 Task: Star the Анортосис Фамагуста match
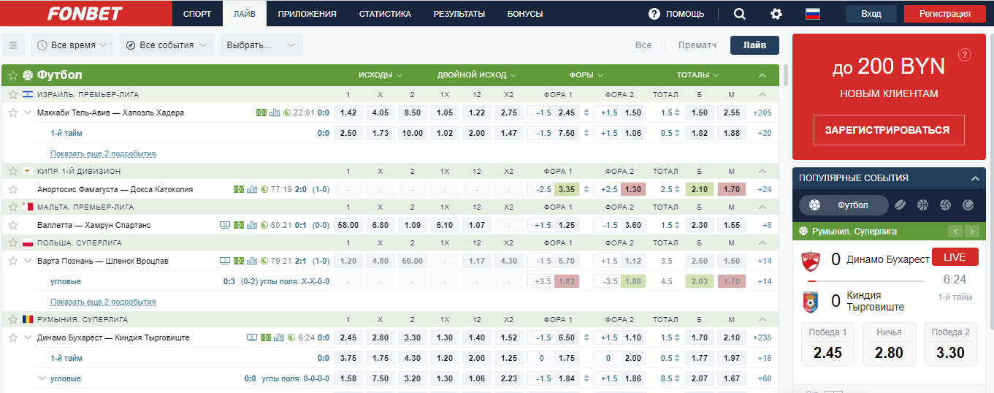tap(12, 189)
